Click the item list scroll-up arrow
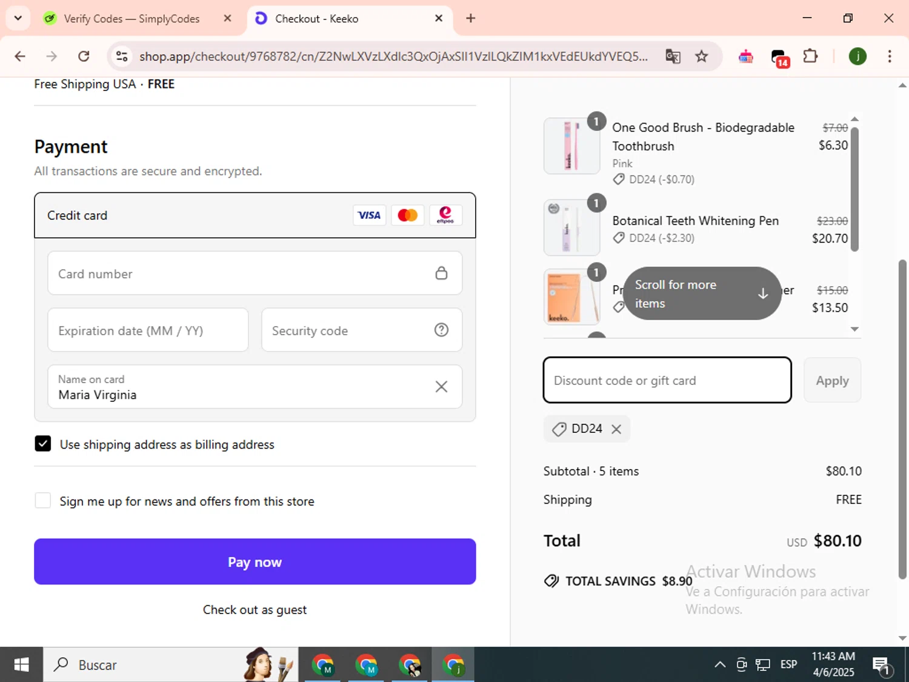 pyautogui.click(x=854, y=119)
